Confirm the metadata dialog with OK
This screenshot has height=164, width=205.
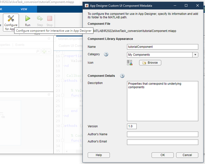coord(163,155)
